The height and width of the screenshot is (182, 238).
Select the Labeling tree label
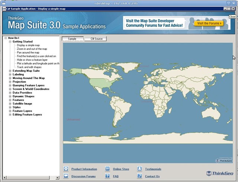pyautogui.click(x=18, y=74)
